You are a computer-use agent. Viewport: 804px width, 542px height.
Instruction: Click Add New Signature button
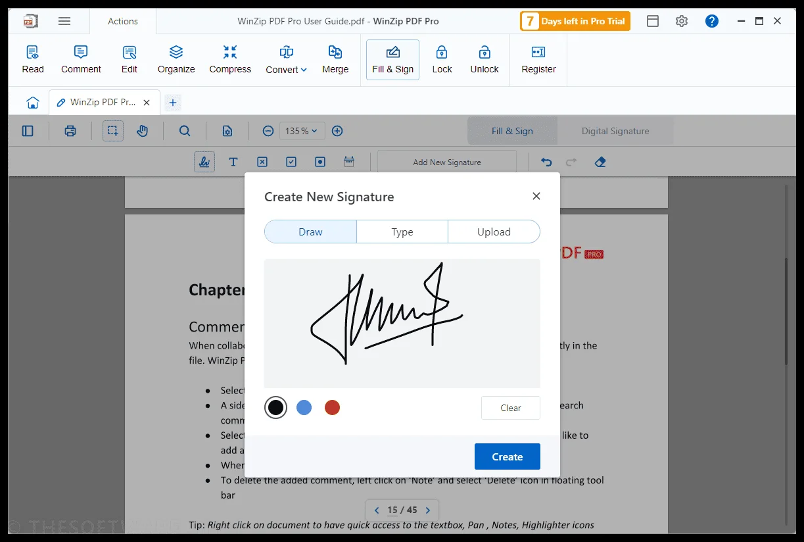click(x=447, y=162)
